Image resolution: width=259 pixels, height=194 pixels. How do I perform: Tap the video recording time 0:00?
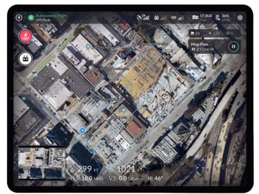click(x=214, y=33)
